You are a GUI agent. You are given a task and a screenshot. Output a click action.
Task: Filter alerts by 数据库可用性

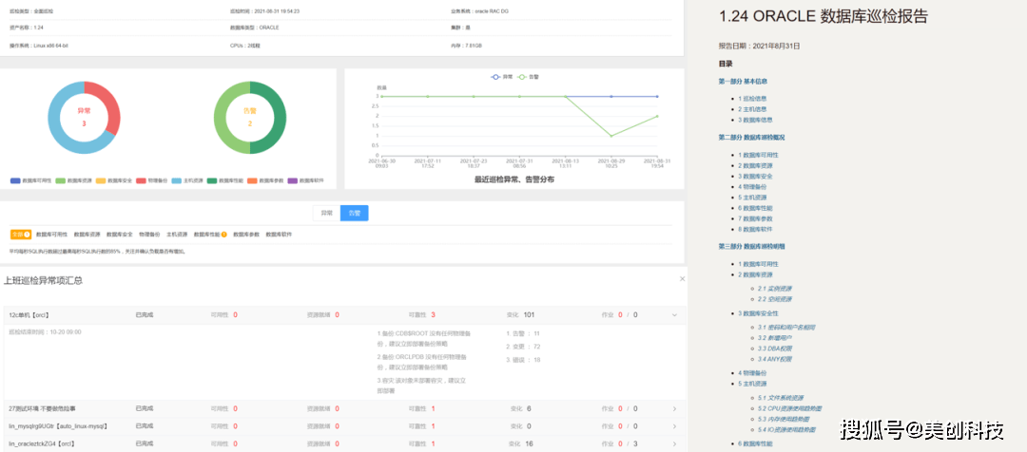point(51,235)
